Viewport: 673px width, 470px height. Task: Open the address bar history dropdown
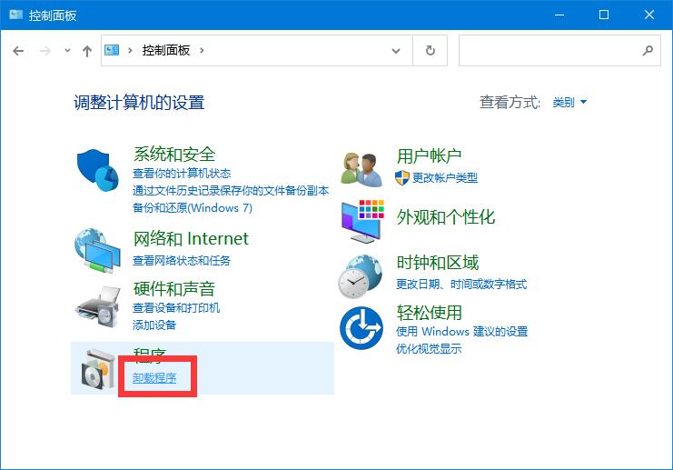[396, 51]
